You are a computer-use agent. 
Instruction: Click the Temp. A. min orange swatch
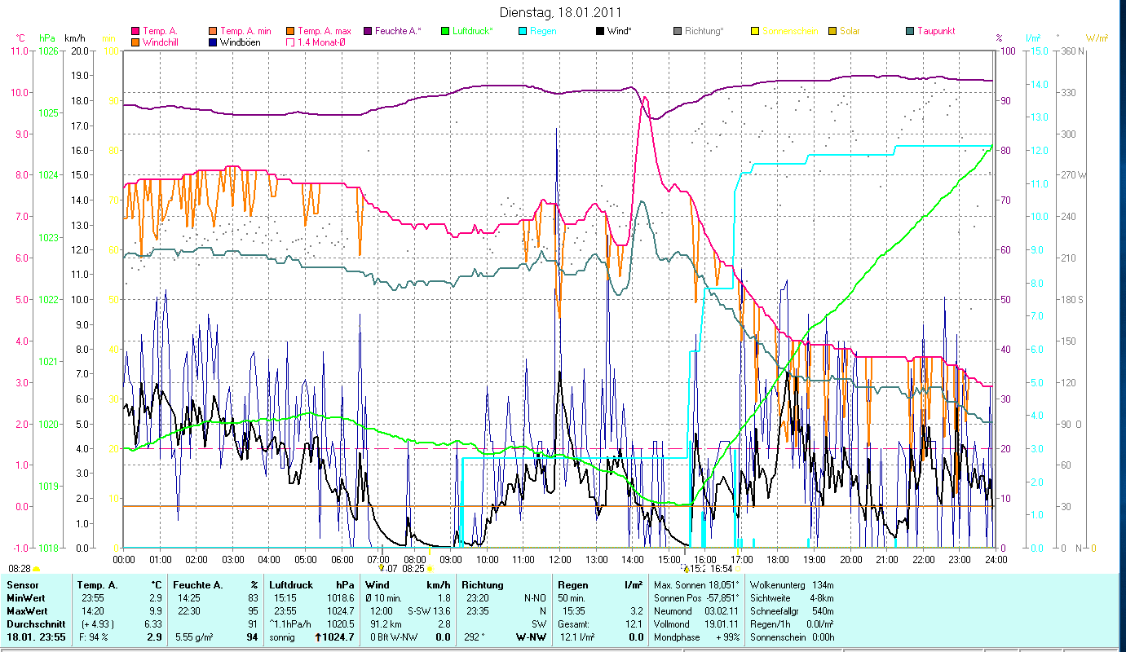pos(214,31)
